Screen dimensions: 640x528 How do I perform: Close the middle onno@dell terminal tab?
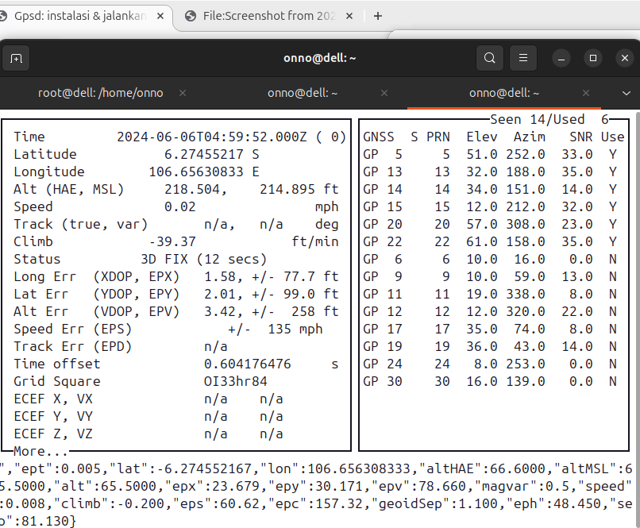386,93
